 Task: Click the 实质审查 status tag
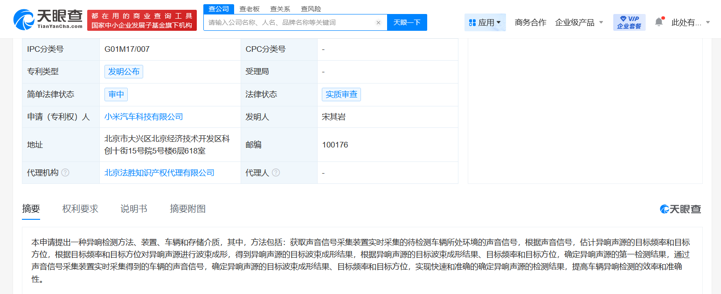[x=341, y=94]
